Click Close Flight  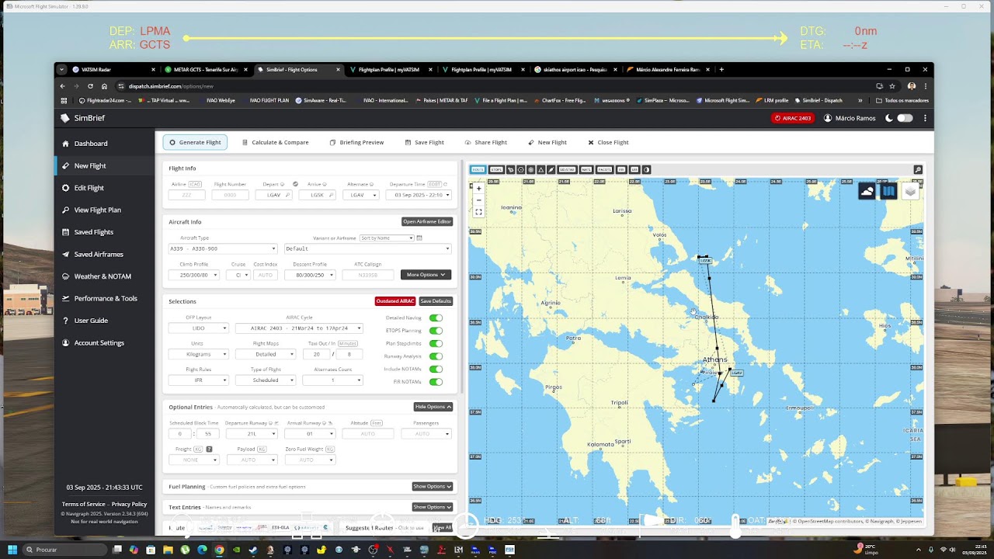(x=608, y=142)
